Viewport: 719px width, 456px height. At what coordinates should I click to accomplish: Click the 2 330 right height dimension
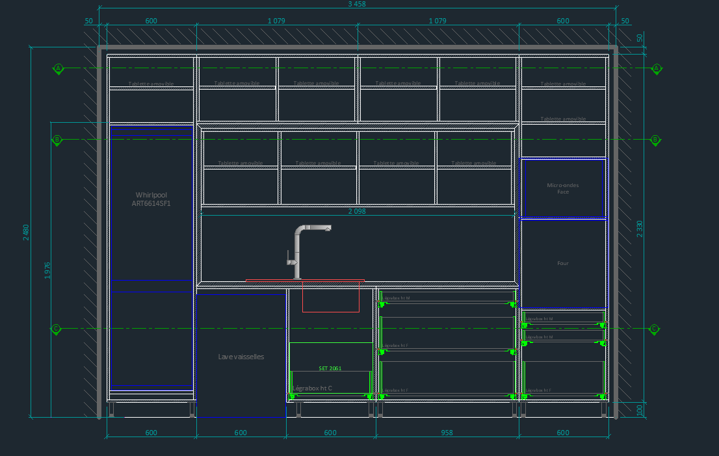640,229
